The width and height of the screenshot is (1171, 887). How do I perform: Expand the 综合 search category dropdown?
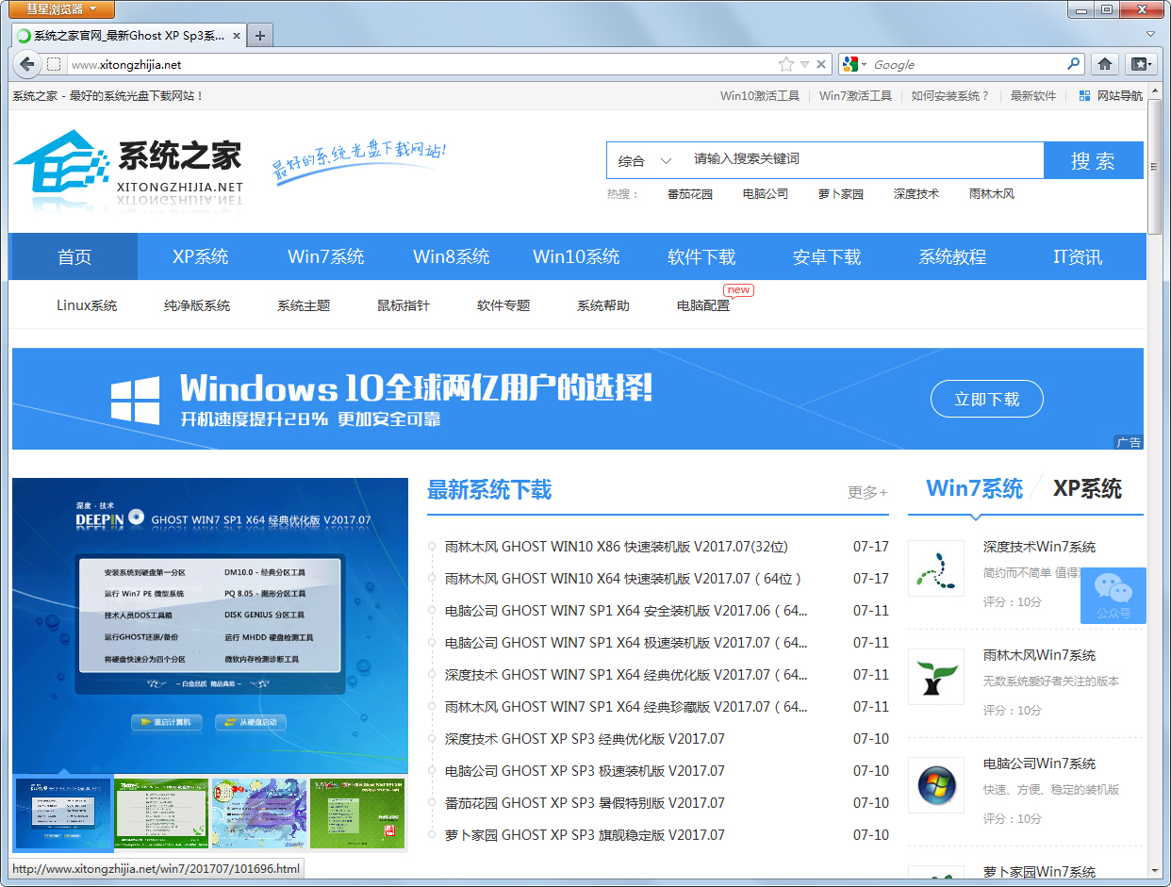coord(644,160)
